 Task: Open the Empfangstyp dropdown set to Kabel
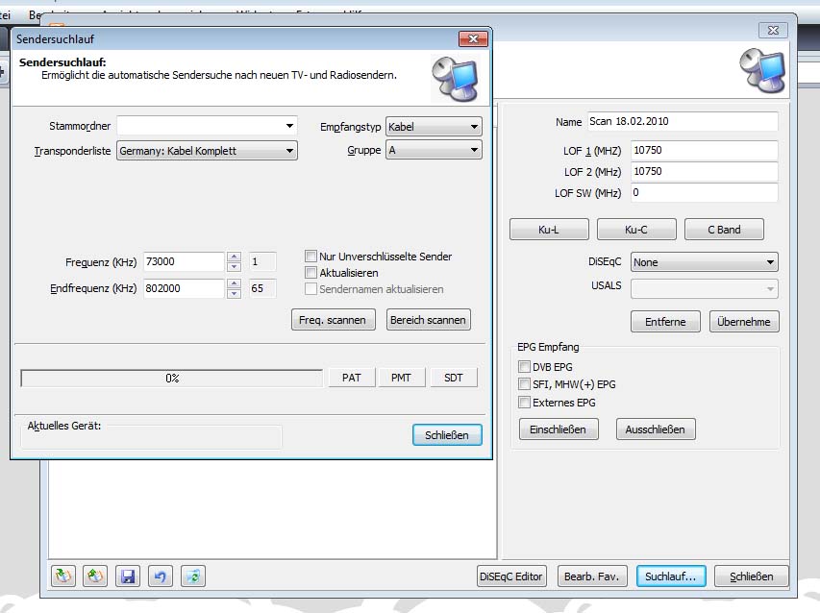pos(434,127)
